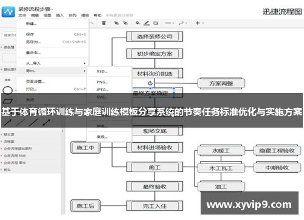Select the 完工入住 flowchart node
Screen dimensions: 304x220
[x=154, y=206]
